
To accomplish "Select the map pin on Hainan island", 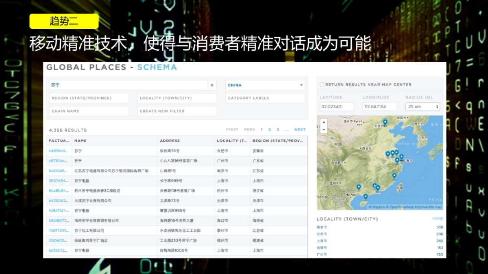I will (x=365, y=196).
